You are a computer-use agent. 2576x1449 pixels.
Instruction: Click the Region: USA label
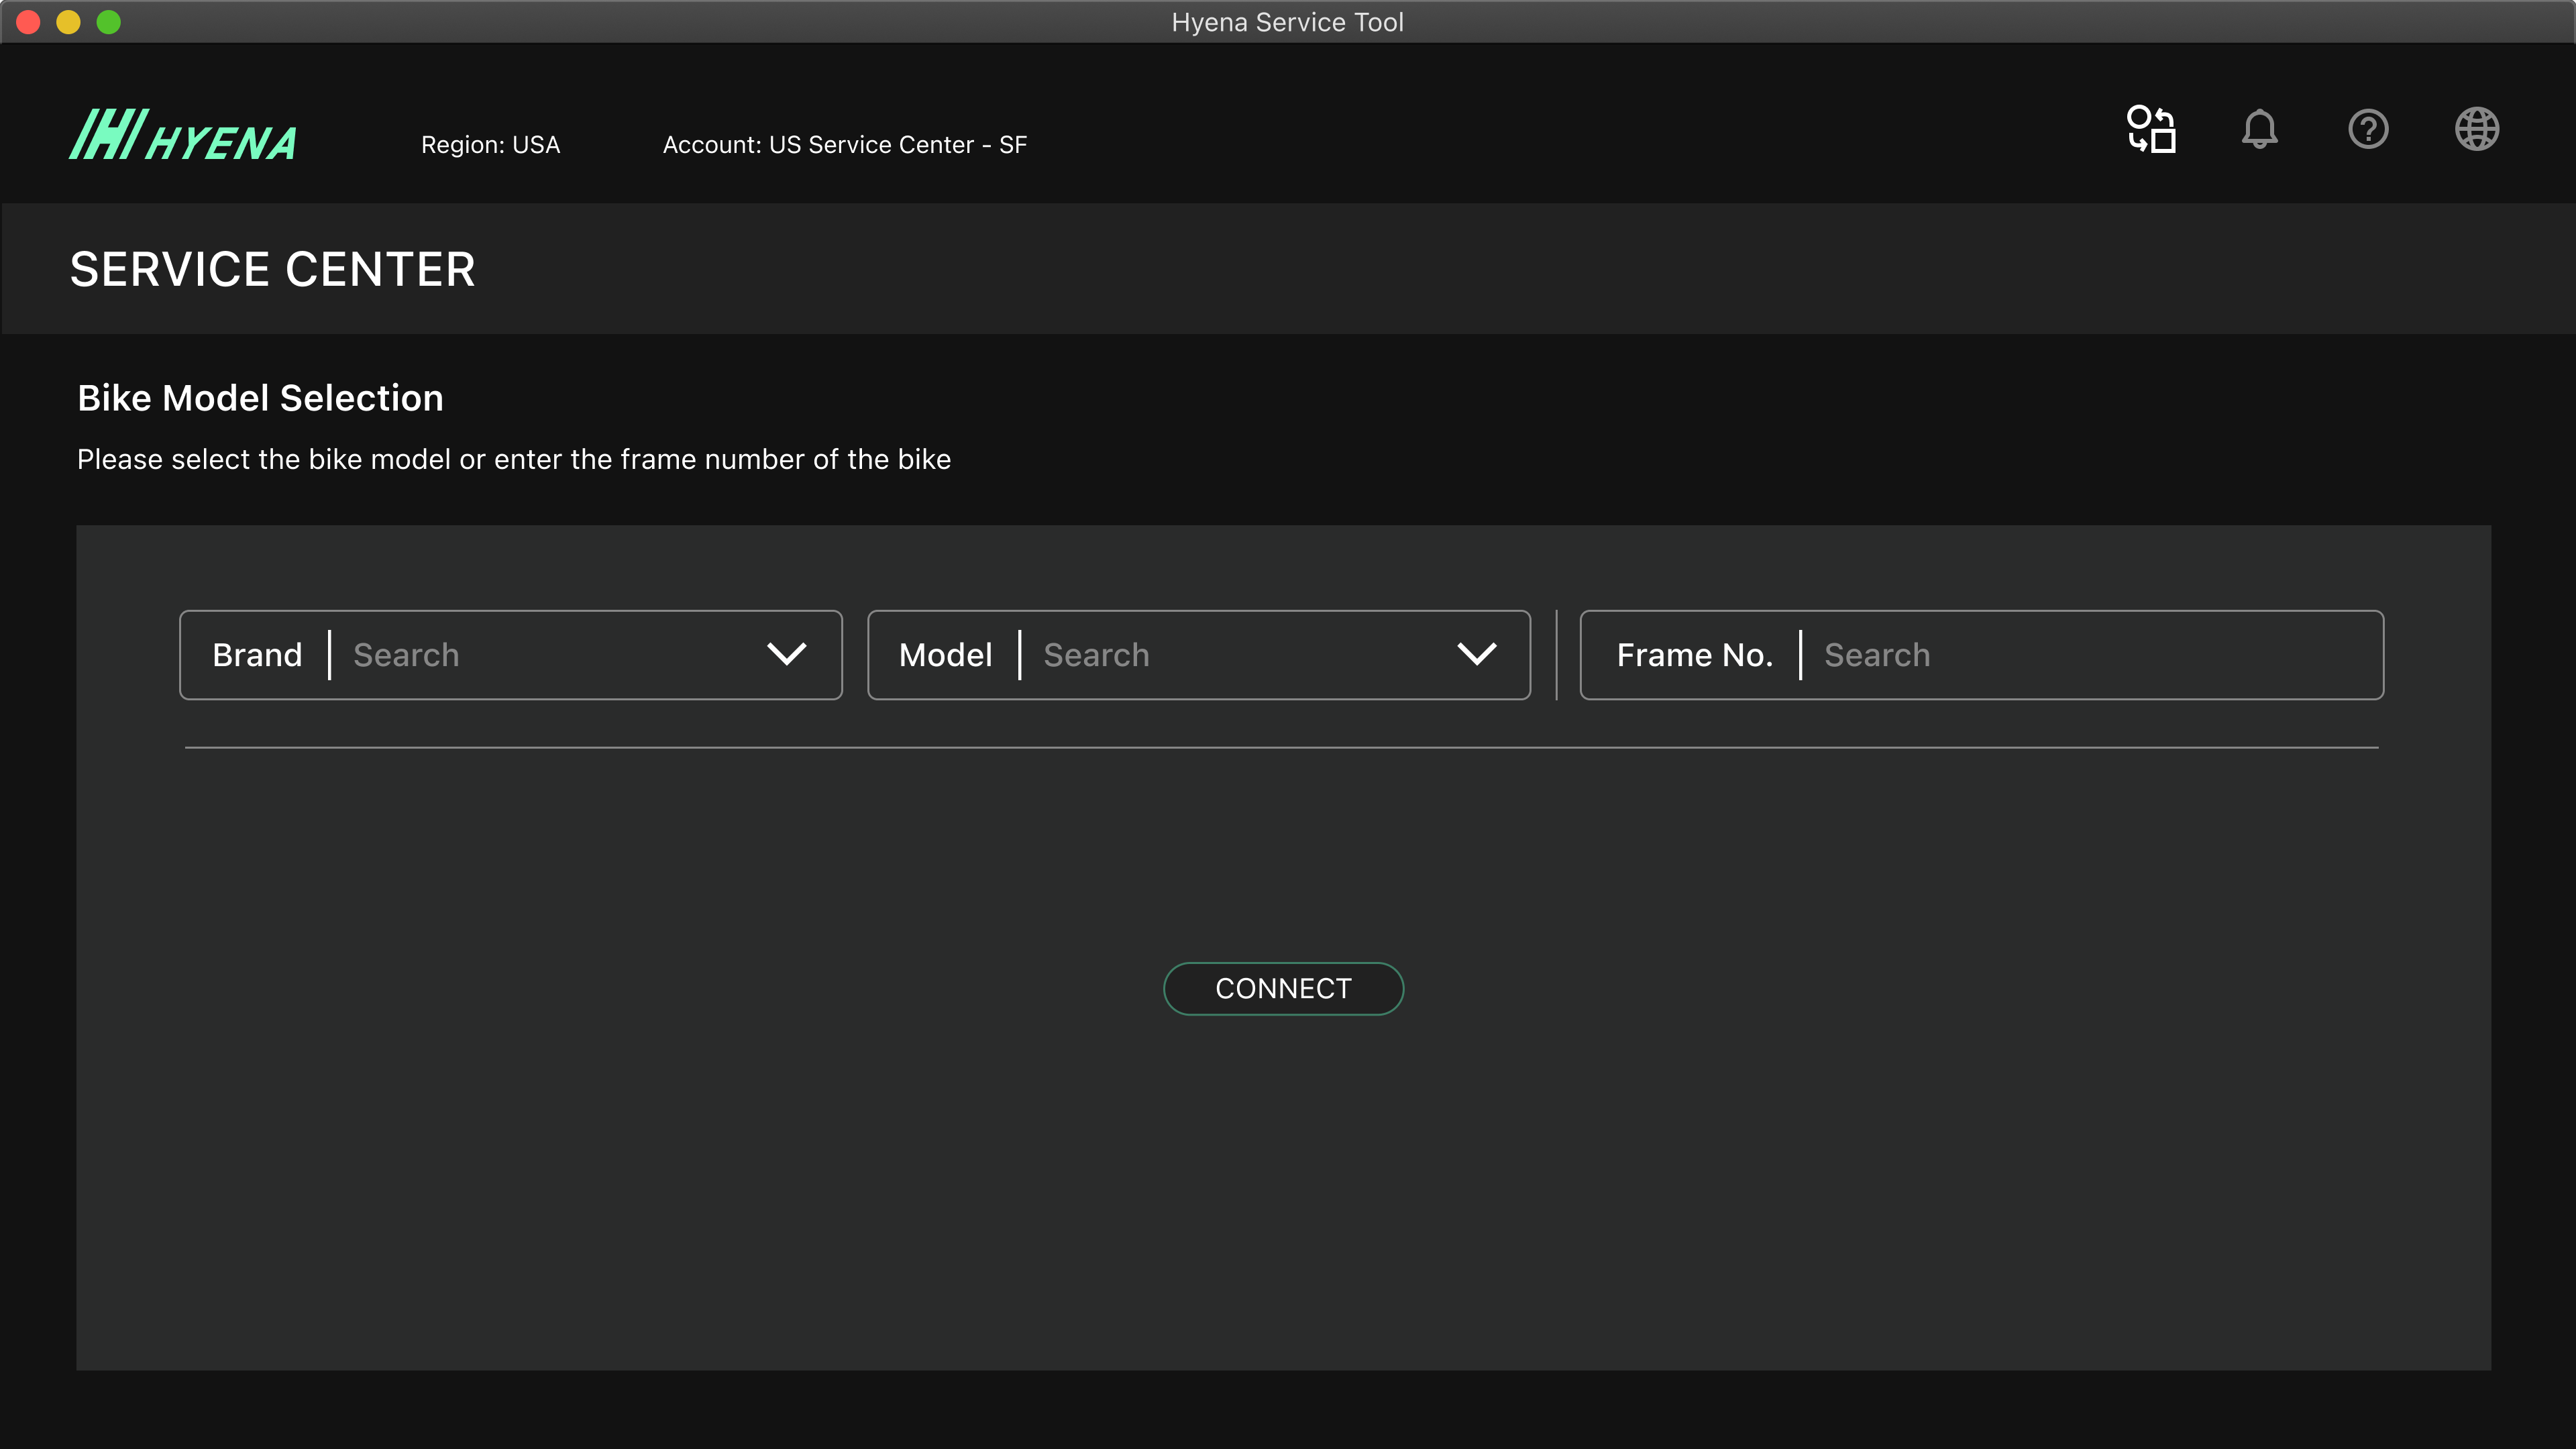pos(490,145)
